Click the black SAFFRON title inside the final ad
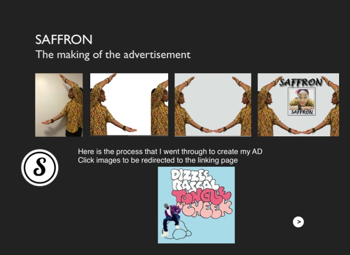The height and width of the screenshot is (255, 350). [x=301, y=82]
